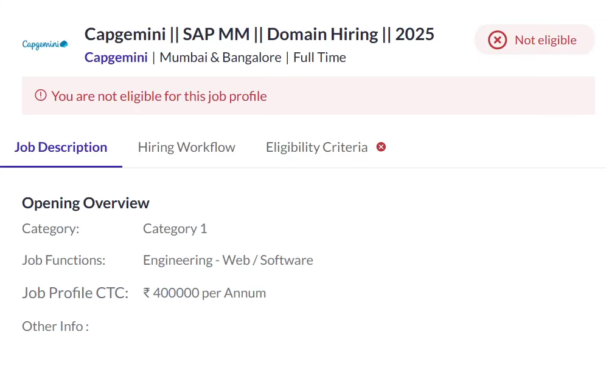This screenshot has width=606, height=371.
Task: Click the red cross icon beside Eligibility Criteria
Action: pyautogui.click(x=381, y=147)
